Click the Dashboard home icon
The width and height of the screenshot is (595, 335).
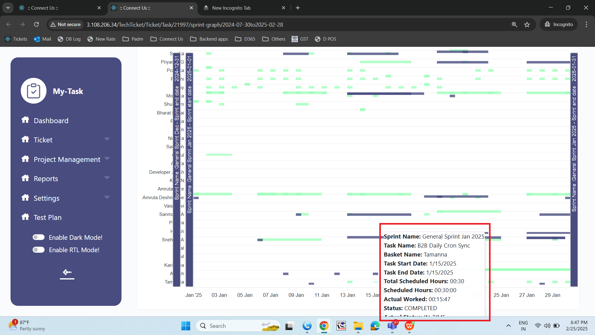click(25, 120)
